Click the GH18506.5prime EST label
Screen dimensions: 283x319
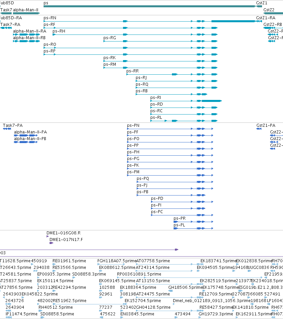(x=185, y=287)
